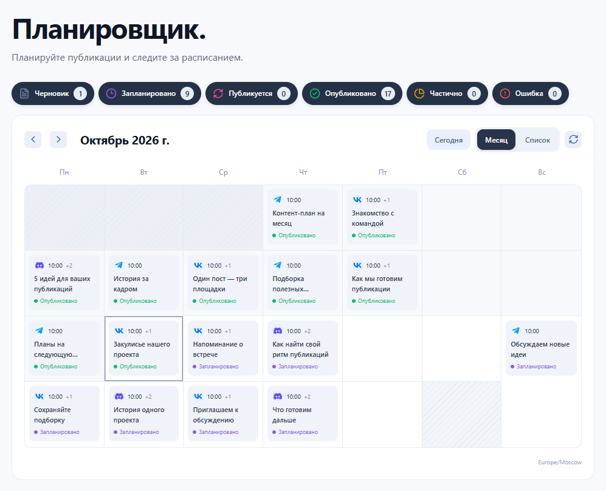This screenshot has height=491, width=606.
Task: Open the post Приглашаем к обсуждению
Action: pyautogui.click(x=223, y=414)
